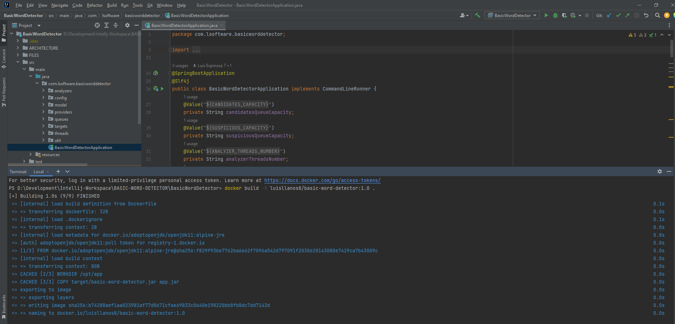Viewport: 675px width, 324px height.
Task: Run BasicWordDetector with Coverage icon
Action: click(564, 15)
